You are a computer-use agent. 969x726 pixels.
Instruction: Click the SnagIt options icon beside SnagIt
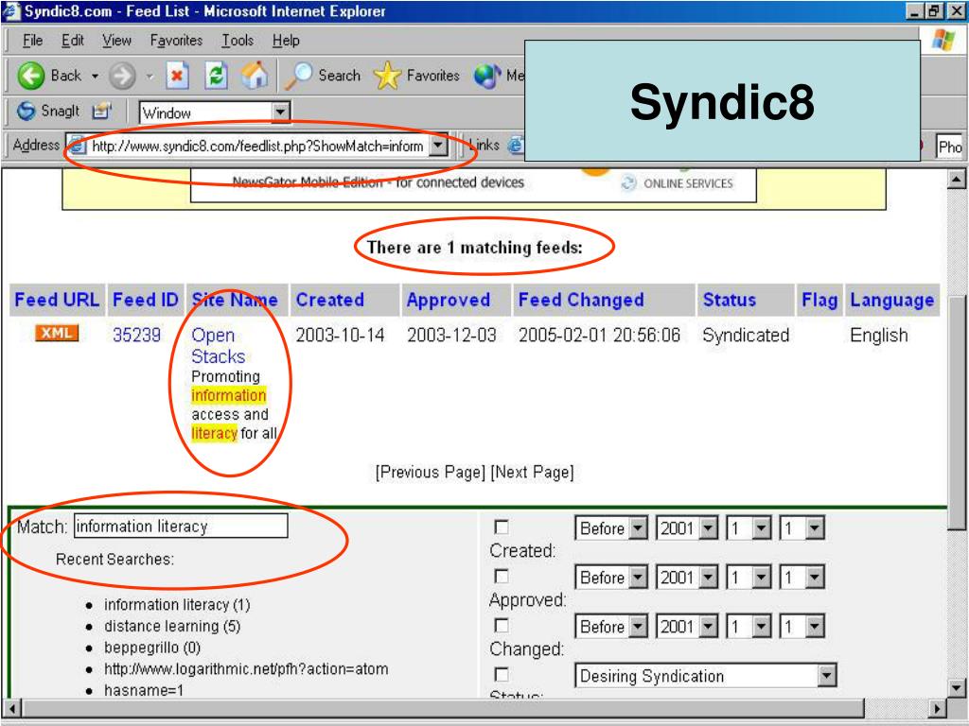(x=101, y=112)
